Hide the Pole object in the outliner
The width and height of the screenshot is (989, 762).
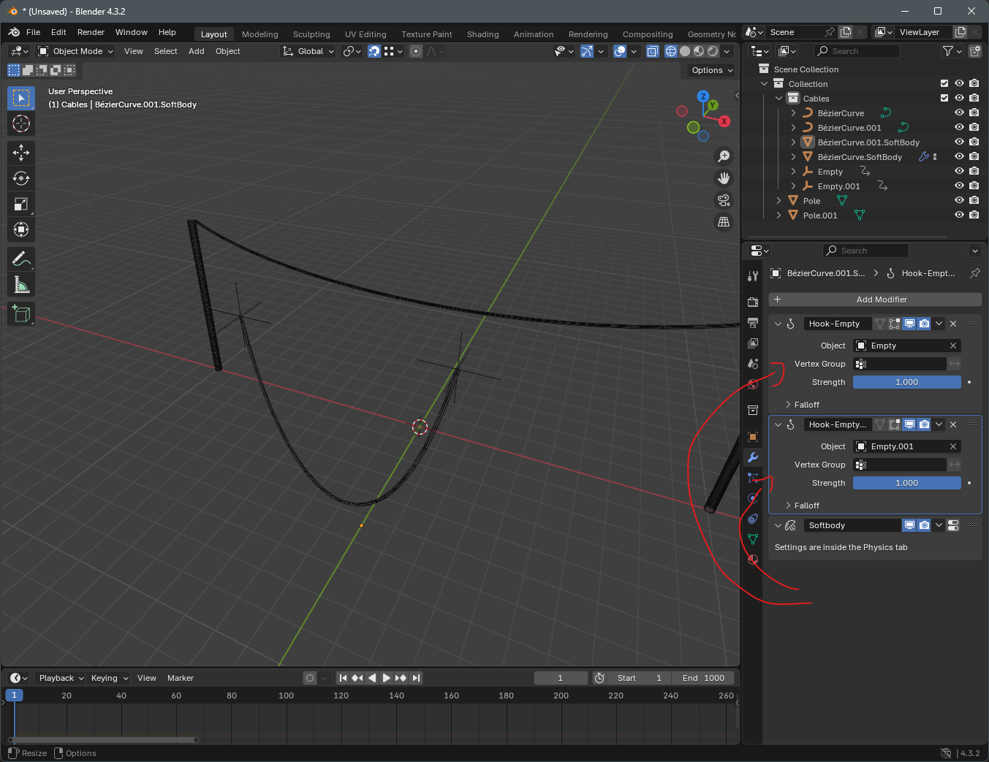click(x=959, y=201)
